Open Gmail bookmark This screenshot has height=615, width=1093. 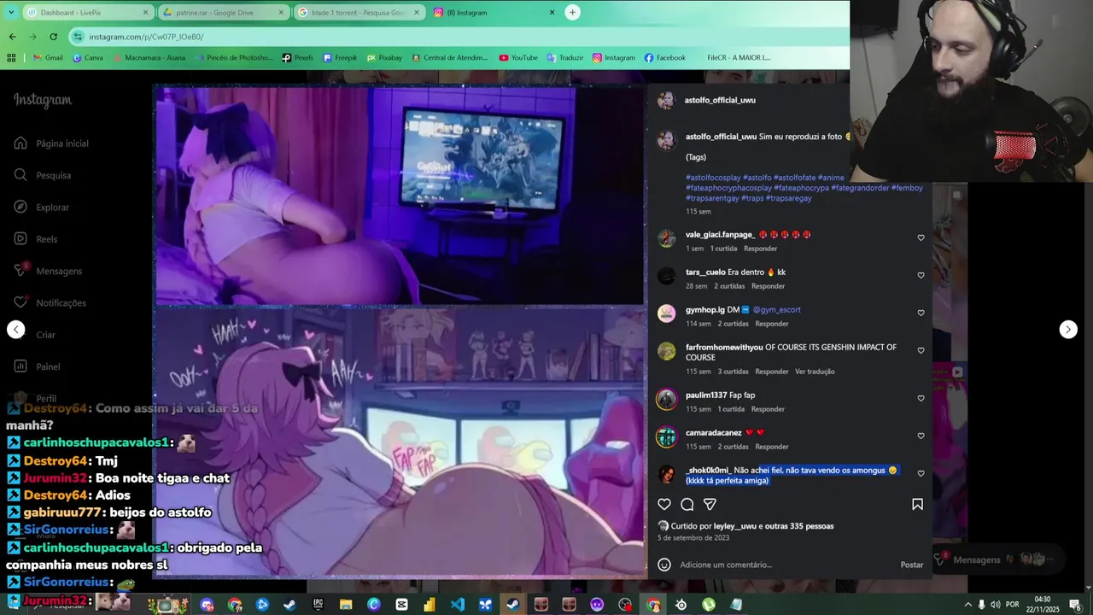[x=48, y=58]
